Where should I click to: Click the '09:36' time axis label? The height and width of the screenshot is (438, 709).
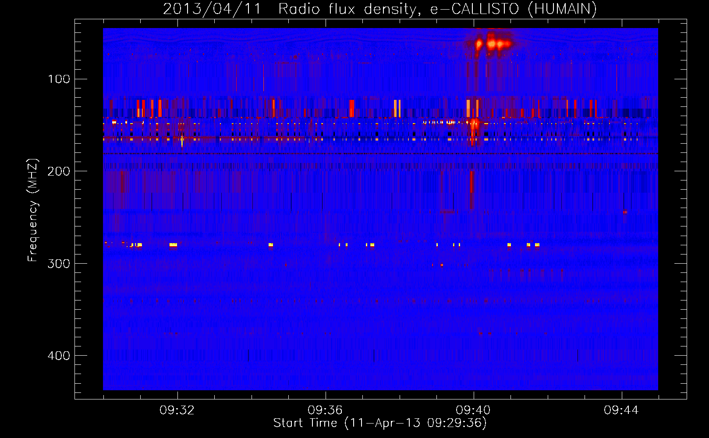(325, 410)
